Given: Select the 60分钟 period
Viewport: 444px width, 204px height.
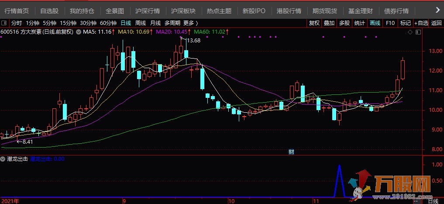Looking at the screenshot, I should [108, 23].
